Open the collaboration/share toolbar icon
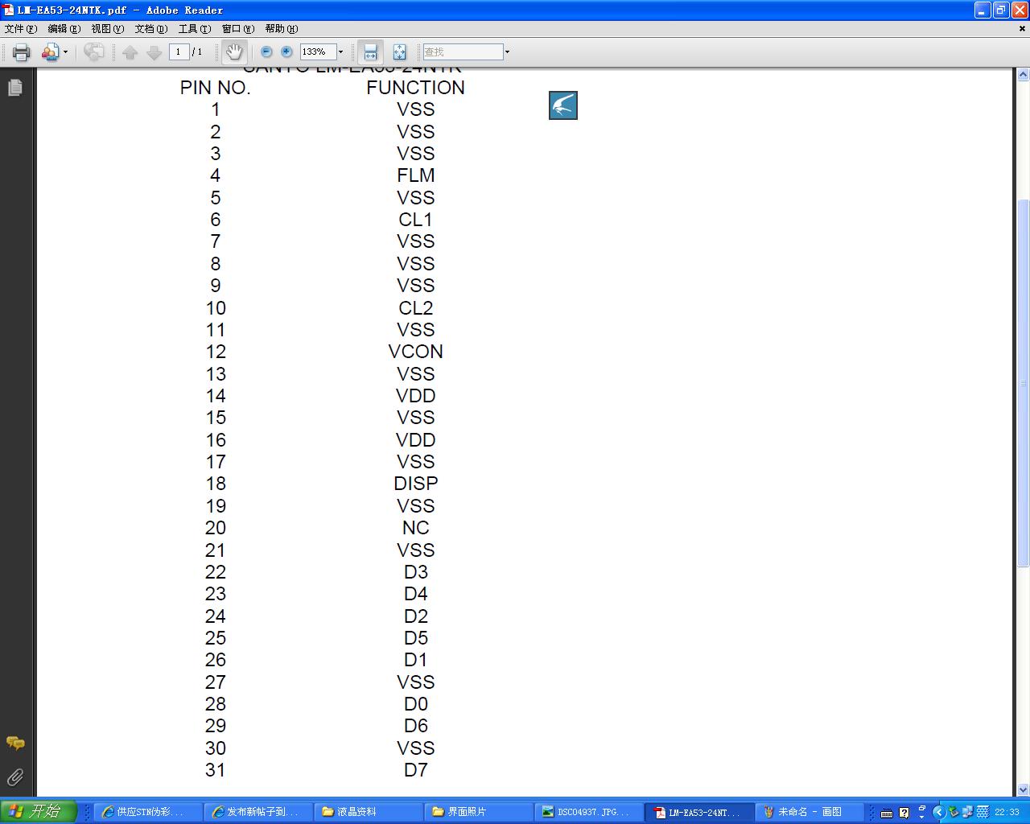The width and height of the screenshot is (1030, 824). [x=50, y=52]
